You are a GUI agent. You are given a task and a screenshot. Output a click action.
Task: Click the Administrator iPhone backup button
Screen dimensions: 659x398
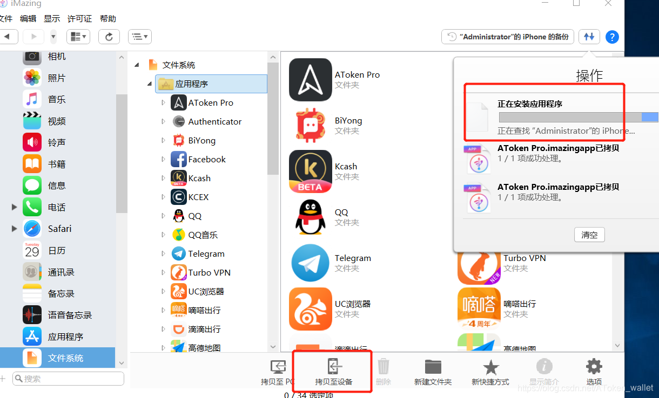point(508,37)
